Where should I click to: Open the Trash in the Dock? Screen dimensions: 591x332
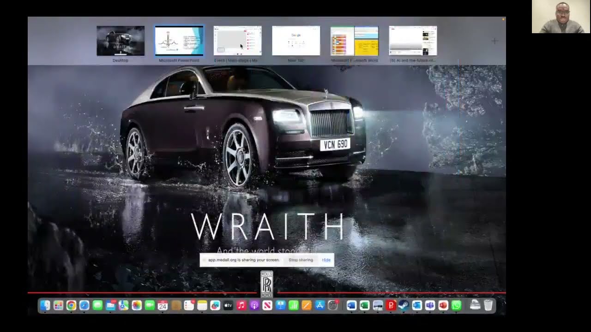point(488,305)
